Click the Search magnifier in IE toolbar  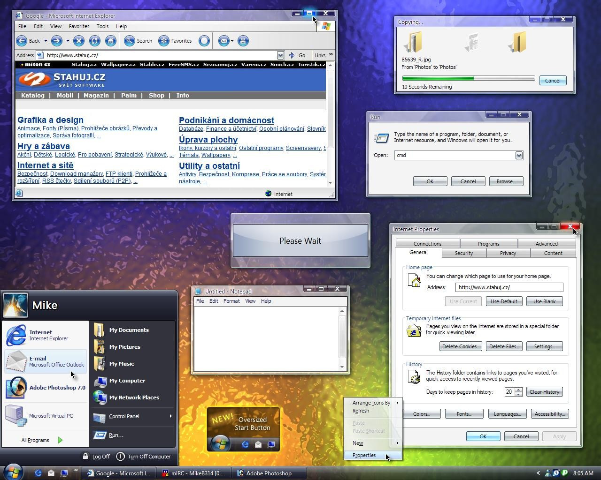click(130, 41)
